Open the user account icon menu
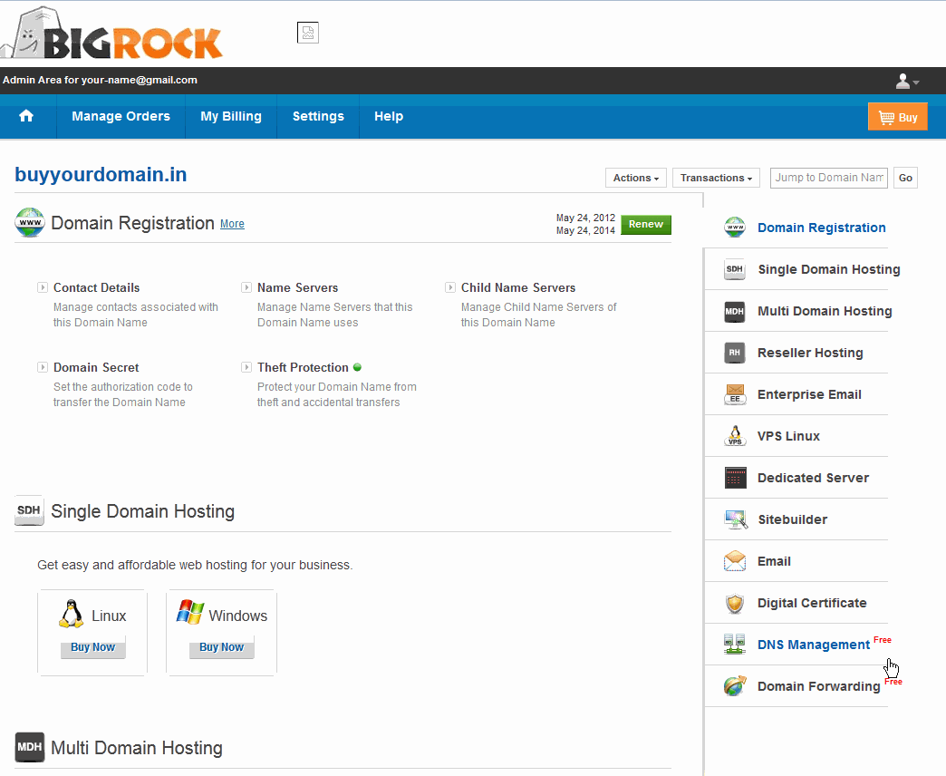 (906, 82)
